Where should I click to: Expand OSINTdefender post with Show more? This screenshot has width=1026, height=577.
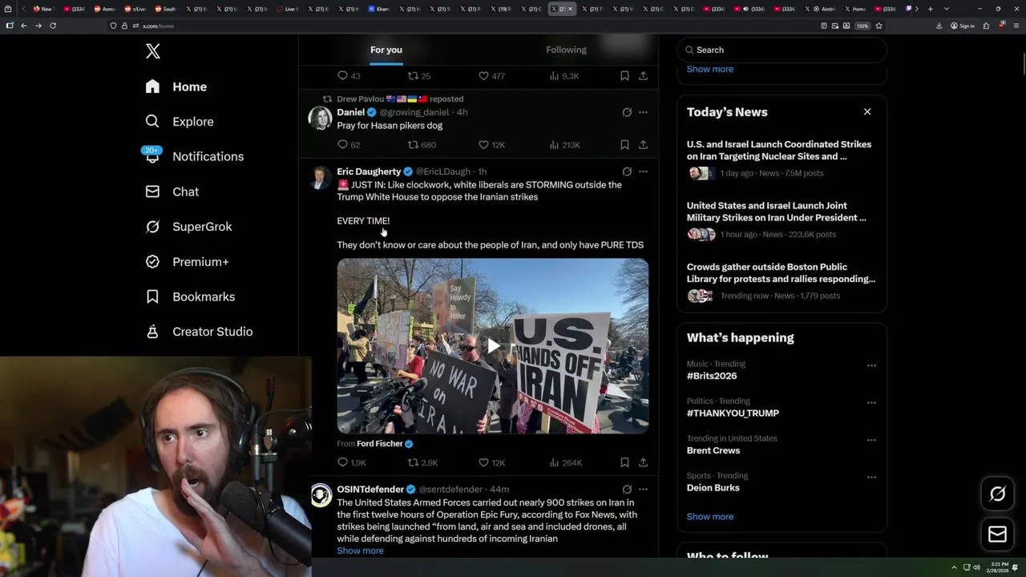pyautogui.click(x=360, y=551)
